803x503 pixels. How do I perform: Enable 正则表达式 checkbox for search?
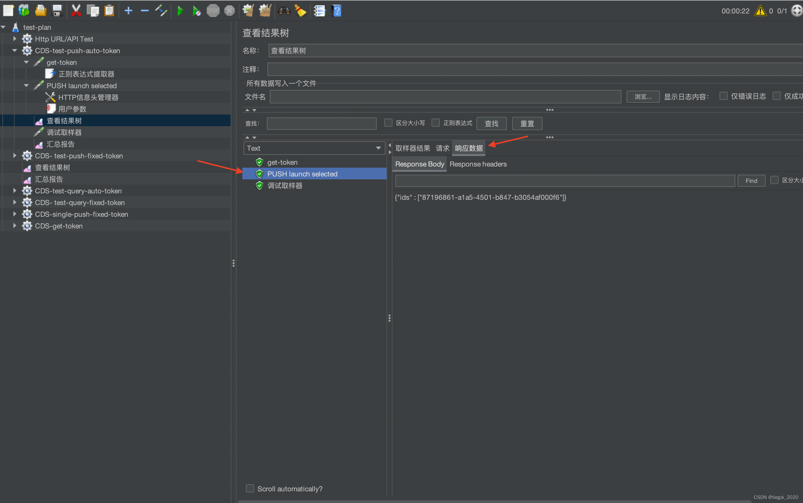436,123
